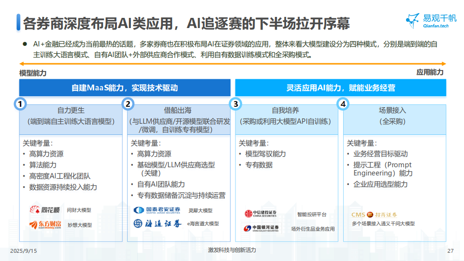Viewport: 464px width, 261px height.
Task: Select the 灵活应用AI能力 banner
Action: tap(340, 88)
